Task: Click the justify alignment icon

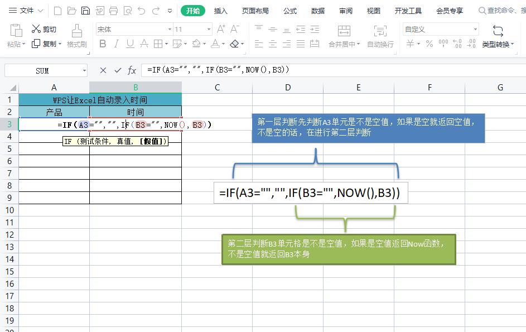Action: tap(301, 44)
